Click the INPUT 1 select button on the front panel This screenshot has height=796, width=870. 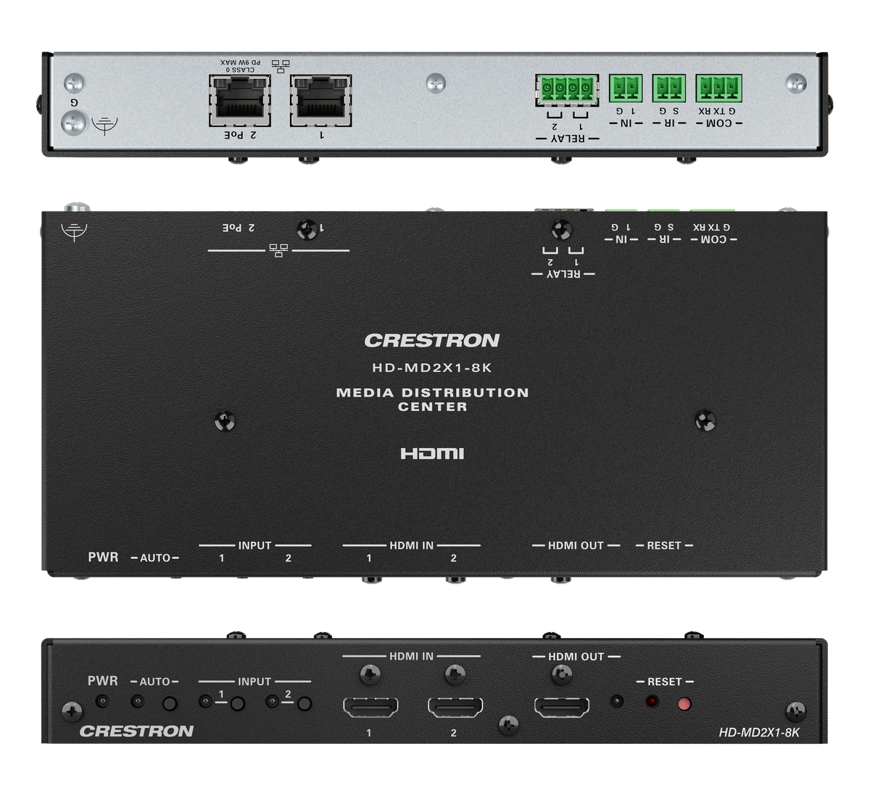(237, 704)
